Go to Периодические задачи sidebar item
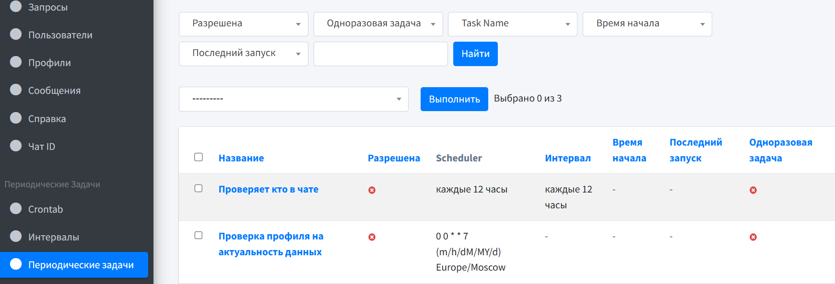Image resolution: width=835 pixels, height=284 pixels. tap(81, 265)
